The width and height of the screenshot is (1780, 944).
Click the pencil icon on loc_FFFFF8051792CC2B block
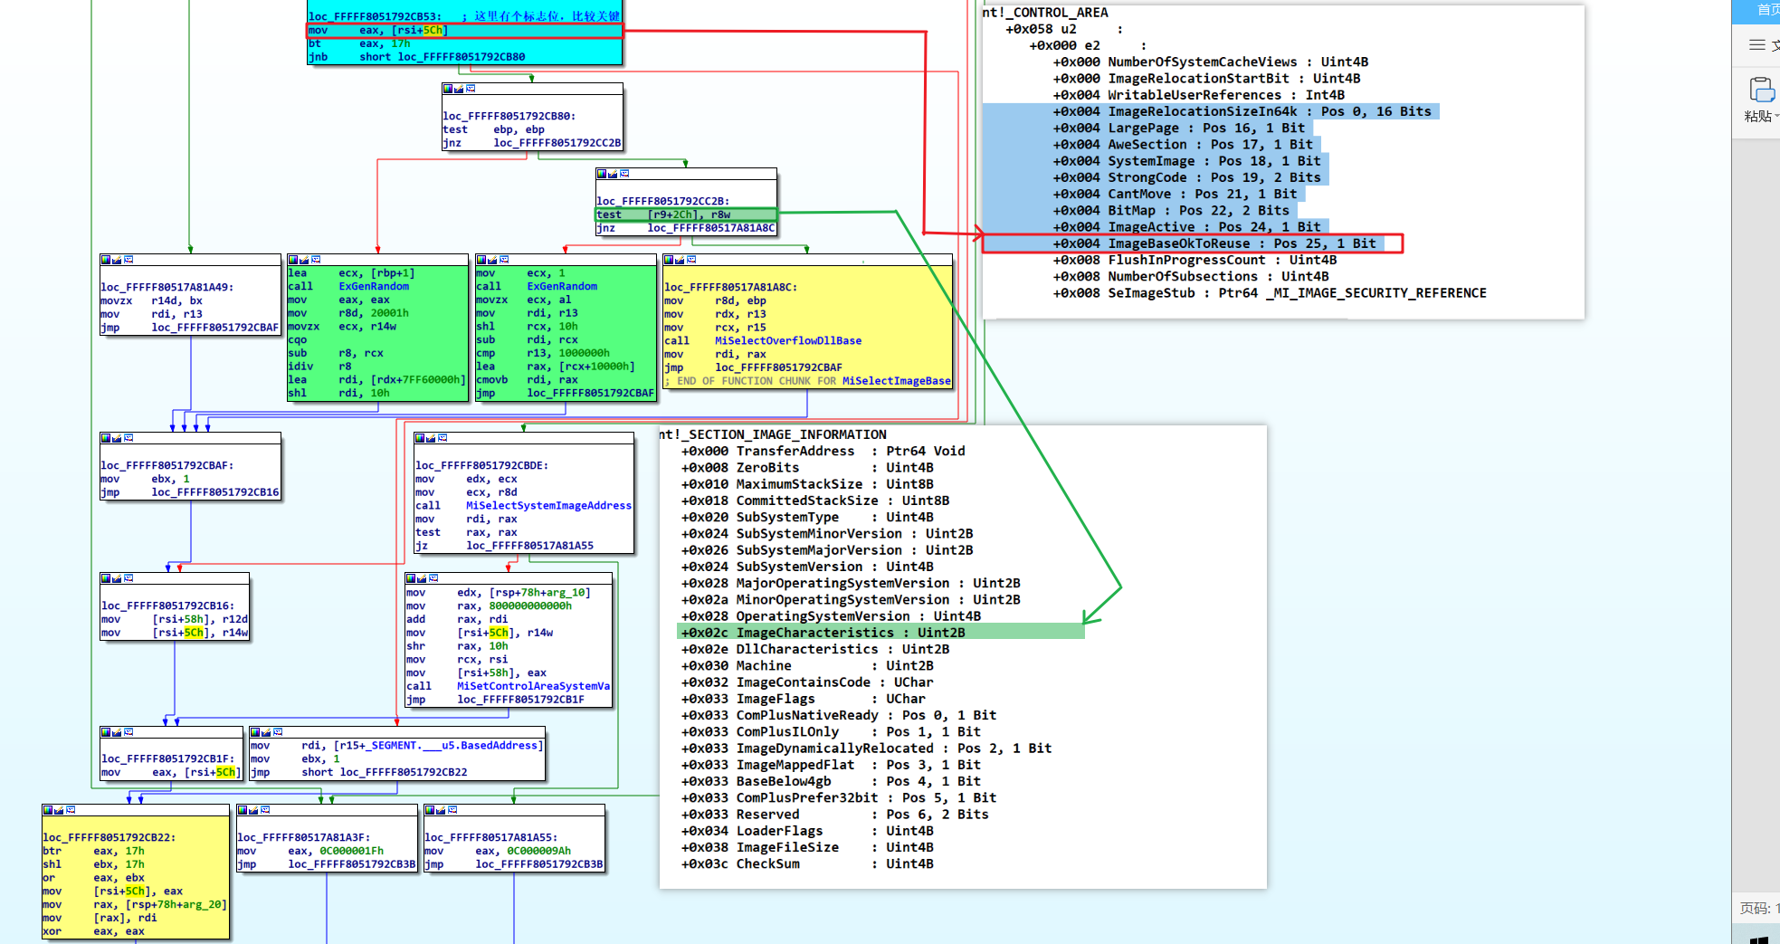click(x=613, y=174)
